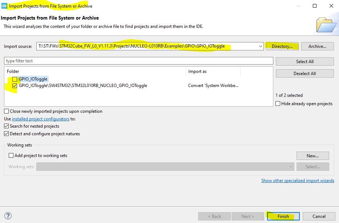The width and height of the screenshot is (339, 223).
Task: Click Finish to import the project
Action: click(x=283, y=216)
